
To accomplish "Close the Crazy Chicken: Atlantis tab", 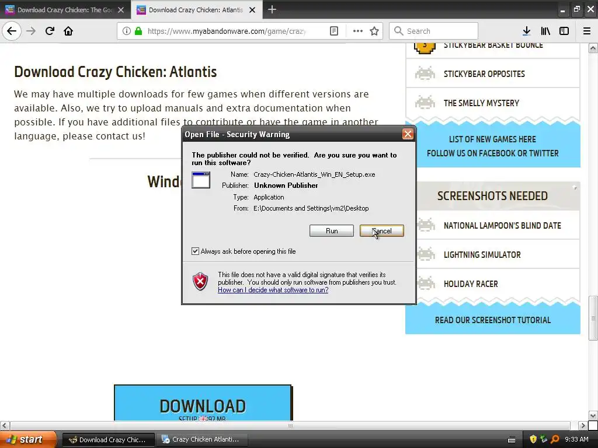I will click(x=252, y=10).
